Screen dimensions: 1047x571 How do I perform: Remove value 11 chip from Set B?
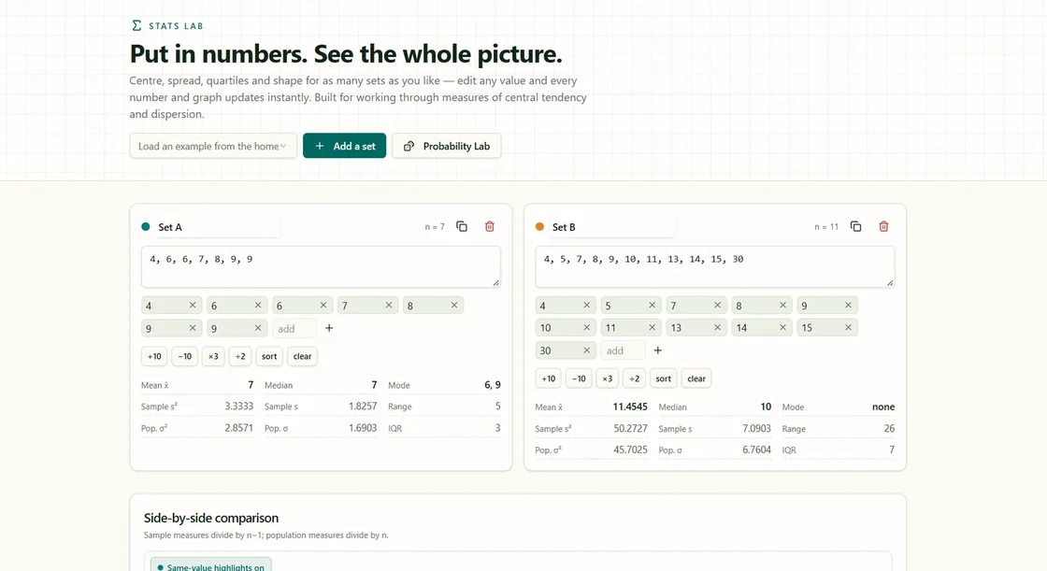click(652, 327)
